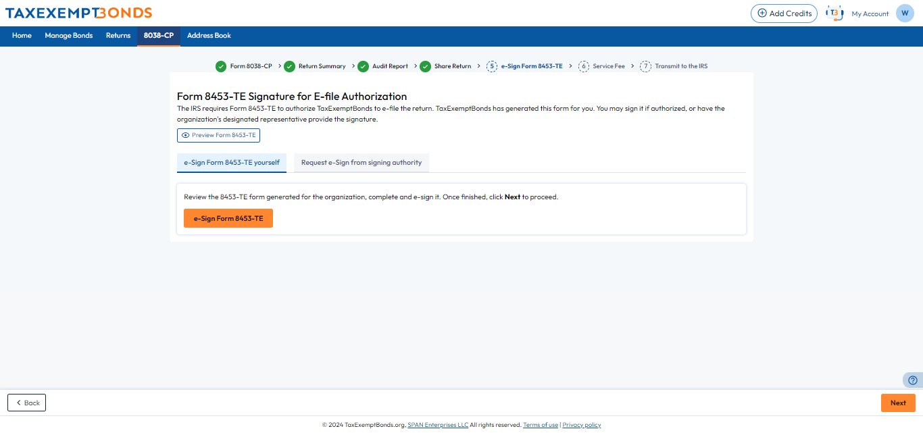The image size is (923, 433).
Task: Open SPAN Enterprises LLC link
Action: [438, 425]
